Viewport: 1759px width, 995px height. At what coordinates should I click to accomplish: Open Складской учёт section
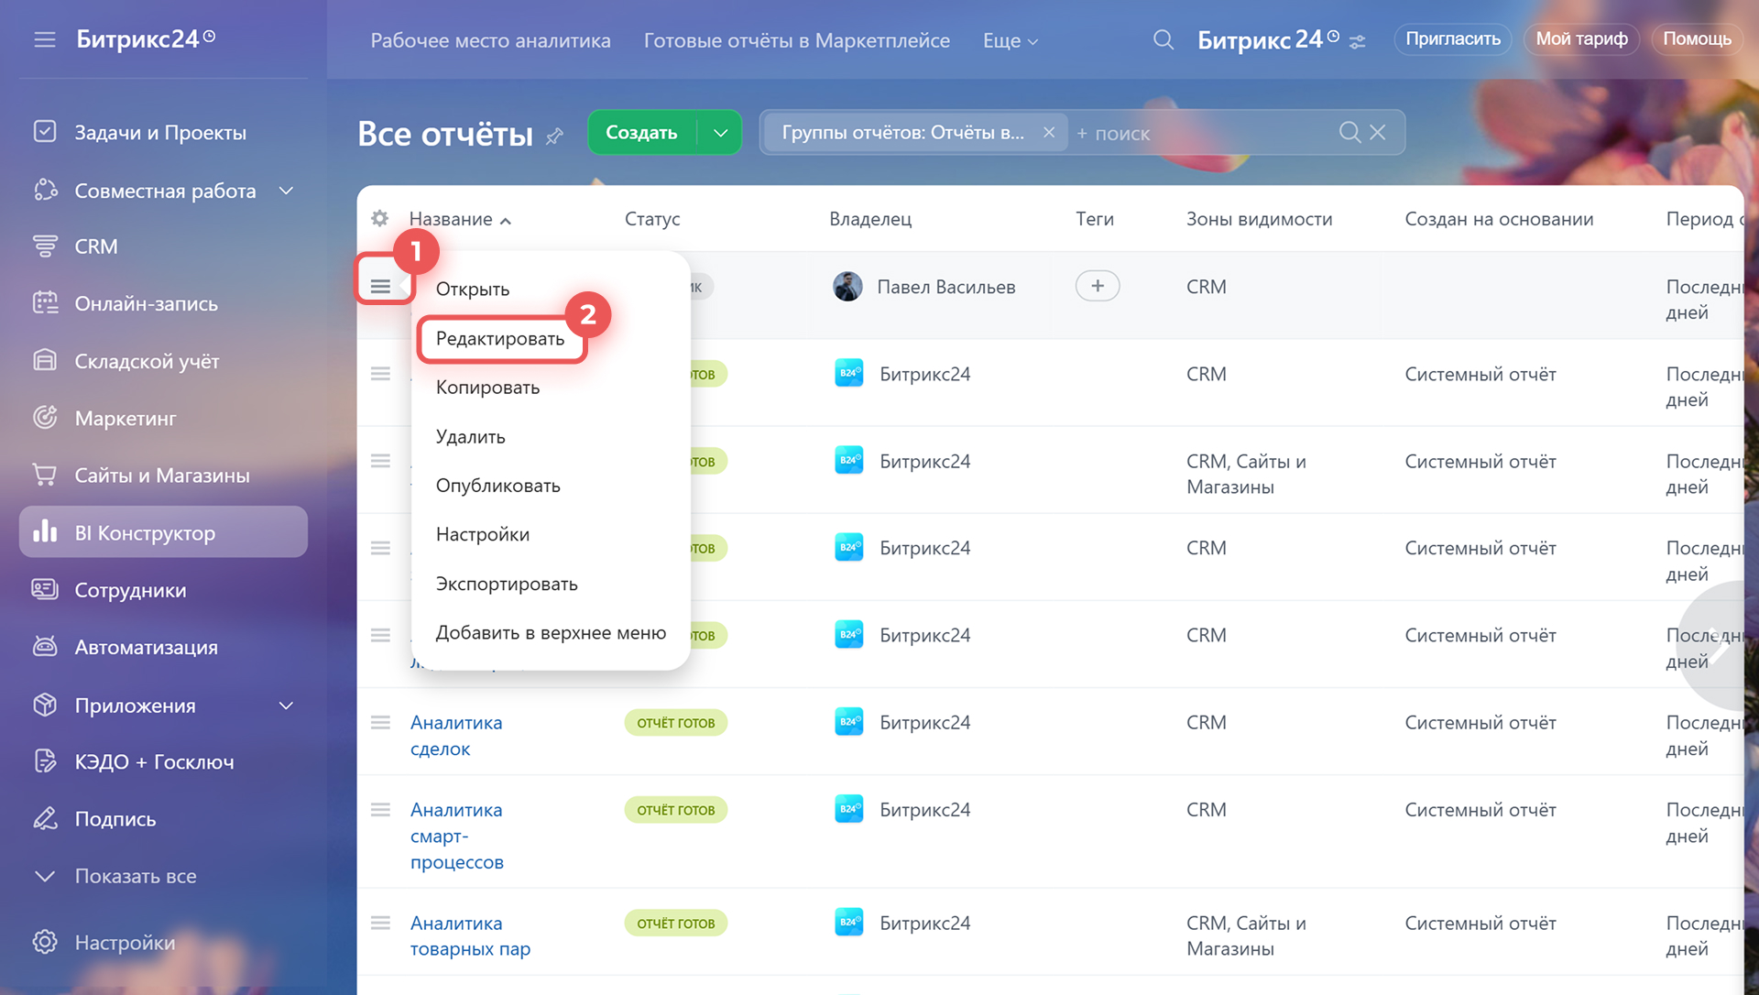pos(147,361)
